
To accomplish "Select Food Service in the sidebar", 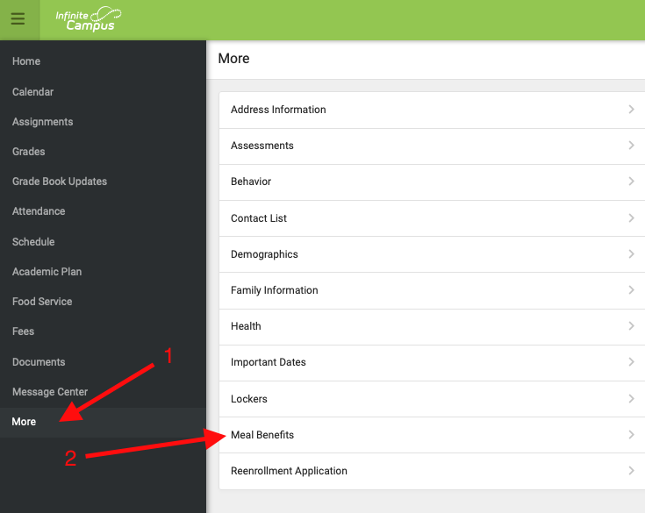I will click(42, 302).
